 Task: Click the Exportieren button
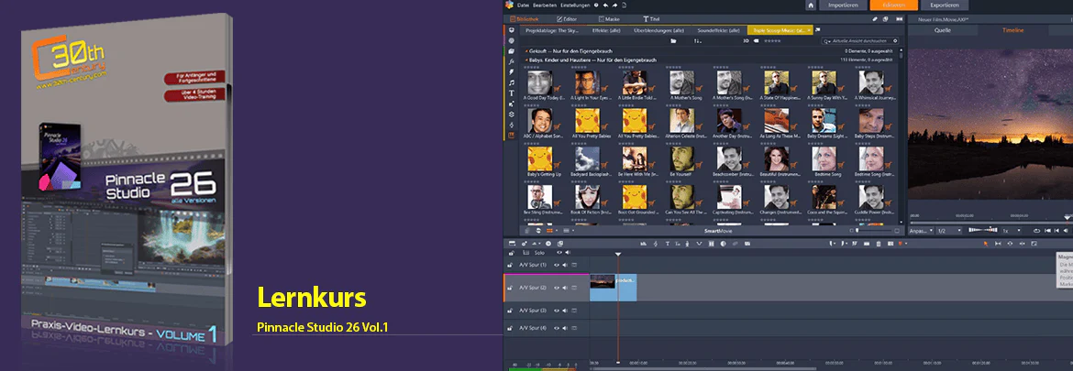pos(945,5)
